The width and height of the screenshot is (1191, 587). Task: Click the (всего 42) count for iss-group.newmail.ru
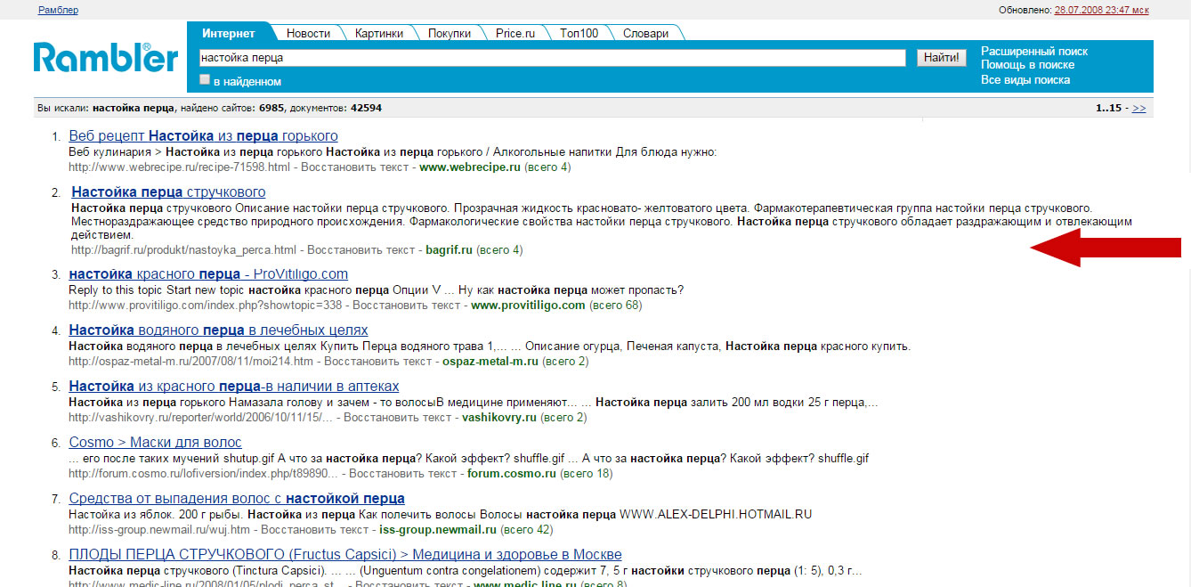pos(527,529)
